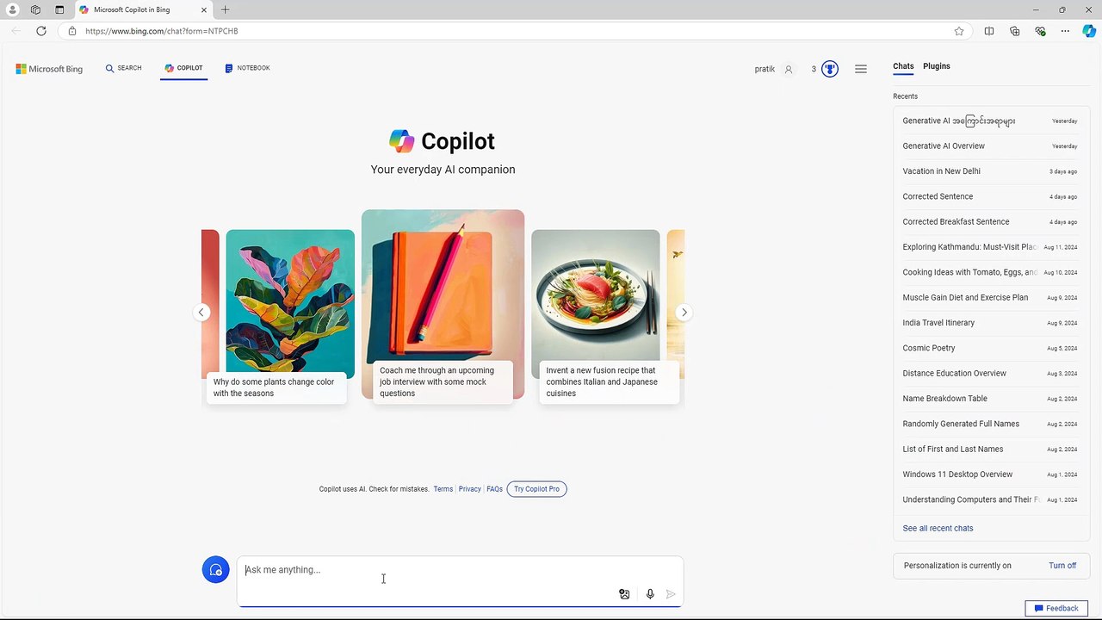This screenshot has height=620, width=1102.
Task: Open recent chat Windows 11 Desktop Overview
Action: coord(990,474)
